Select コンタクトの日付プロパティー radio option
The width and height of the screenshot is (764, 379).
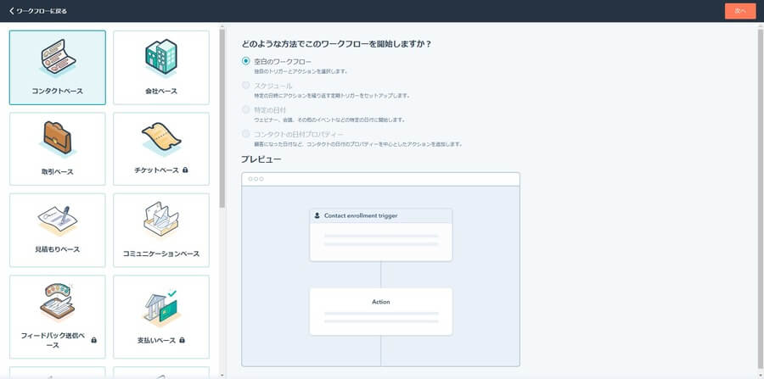click(246, 134)
